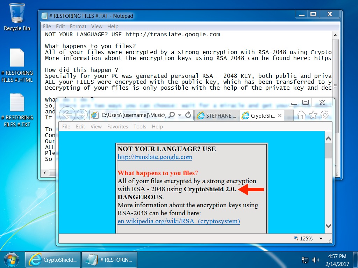Click the Show desktop strip beside the clock
Image resolution: width=358 pixels, height=268 pixels.
(356, 260)
